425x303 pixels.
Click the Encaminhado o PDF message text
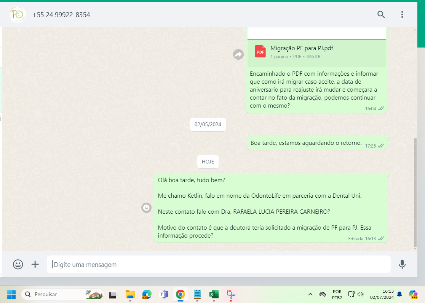point(314,90)
